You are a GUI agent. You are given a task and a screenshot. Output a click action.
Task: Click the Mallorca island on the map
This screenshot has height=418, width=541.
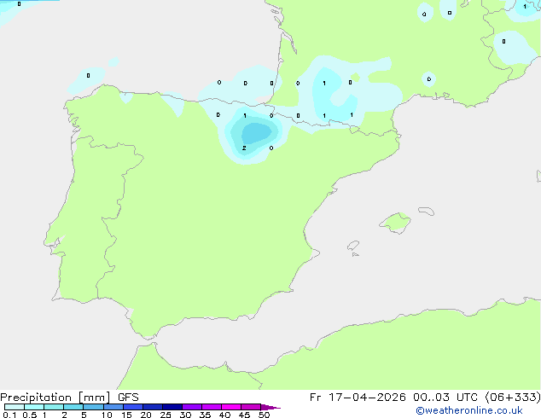point(396,223)
